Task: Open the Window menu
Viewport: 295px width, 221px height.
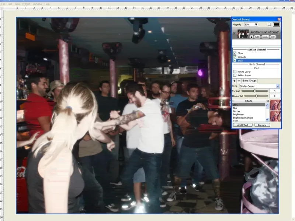Action: click(37, 4)
